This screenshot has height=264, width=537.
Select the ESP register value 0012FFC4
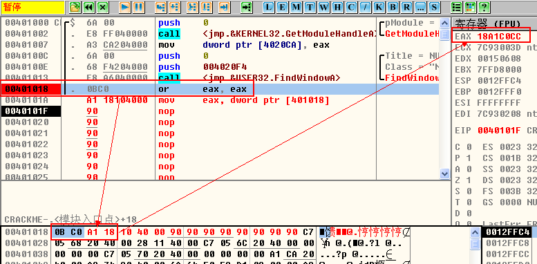[x=499, y=81]
